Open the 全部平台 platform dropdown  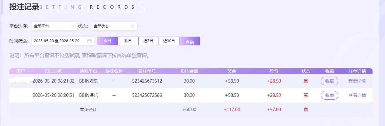55,26
